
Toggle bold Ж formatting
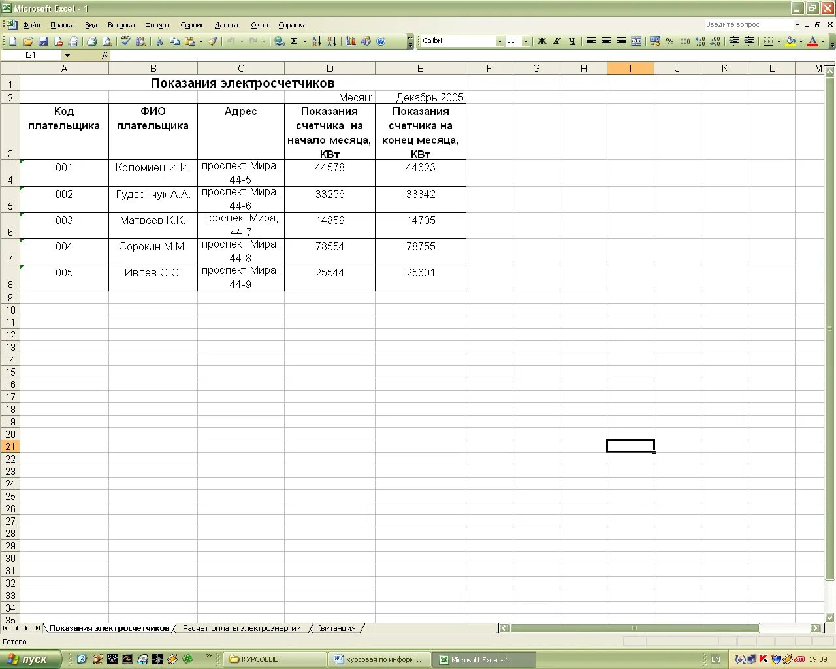pos(541,41)
